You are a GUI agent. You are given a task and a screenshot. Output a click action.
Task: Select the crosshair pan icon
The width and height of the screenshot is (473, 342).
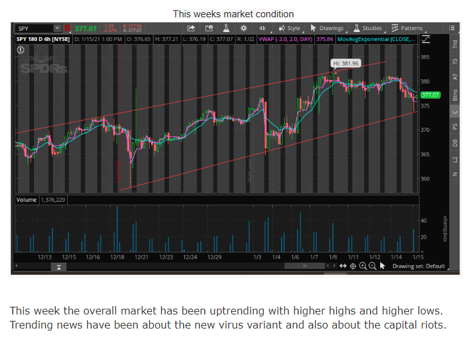[x=353, y=266]
